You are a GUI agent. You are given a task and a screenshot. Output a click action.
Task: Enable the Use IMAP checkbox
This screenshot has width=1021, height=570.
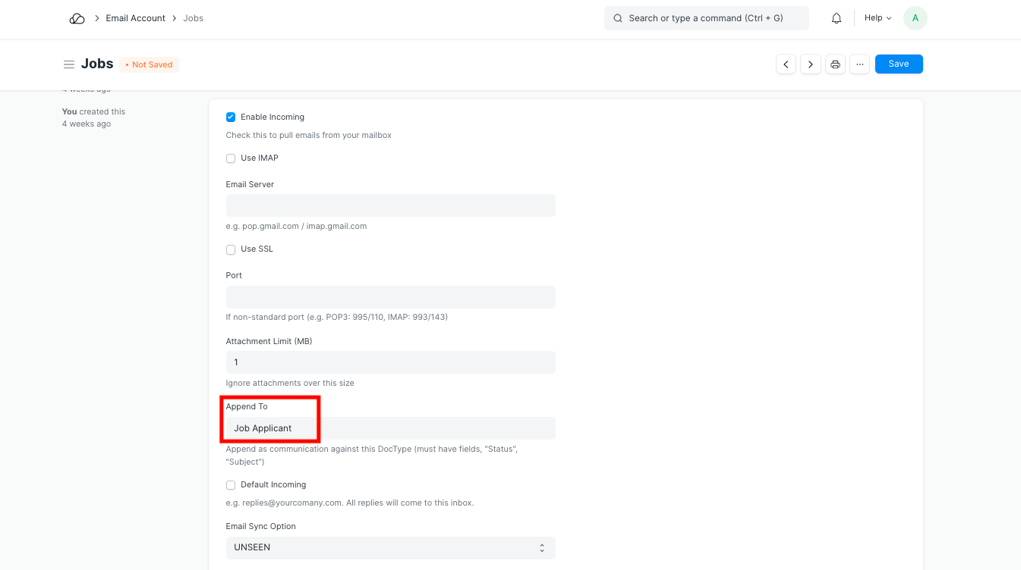231,158
